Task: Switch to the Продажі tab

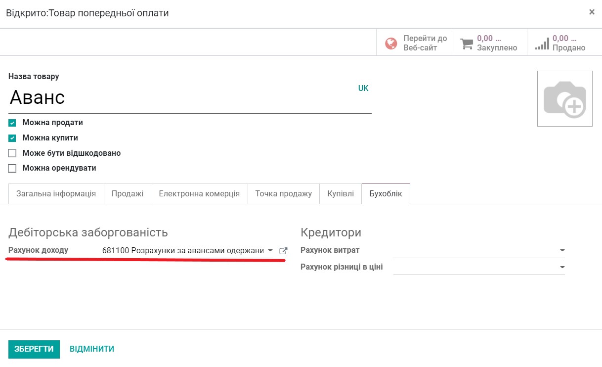Action: [x=127, y=193]
